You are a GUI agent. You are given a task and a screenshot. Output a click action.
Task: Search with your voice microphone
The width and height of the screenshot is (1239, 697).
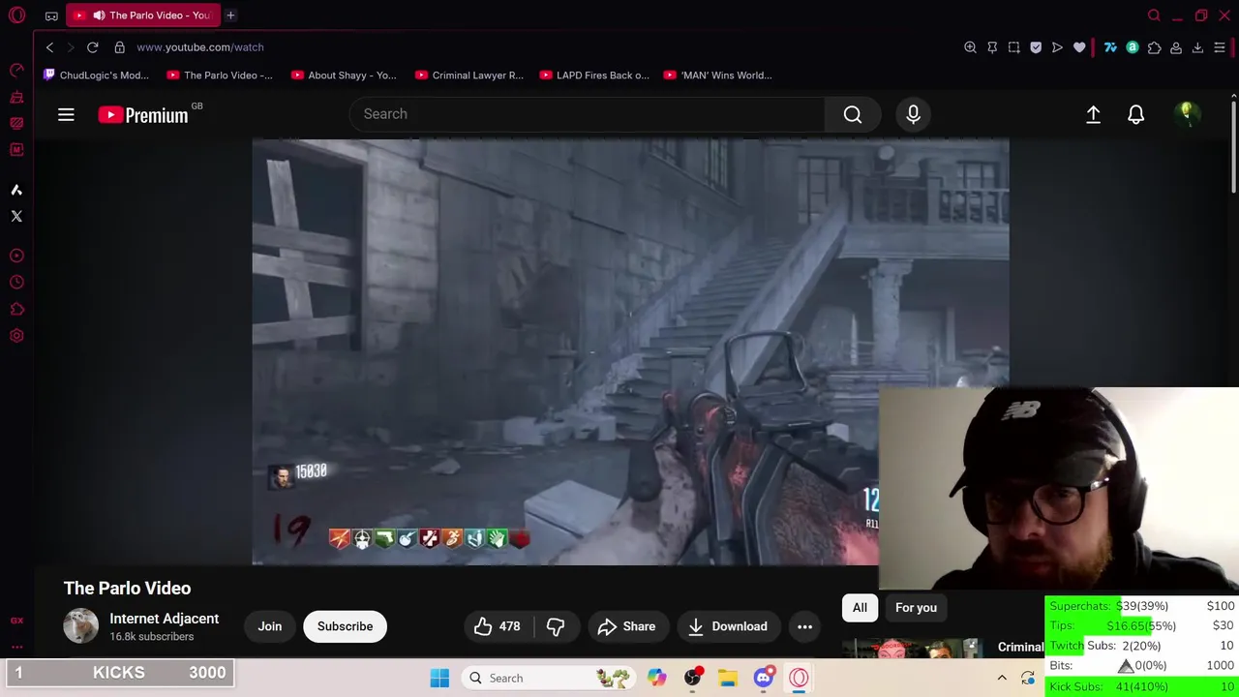[x=913, y=114]
